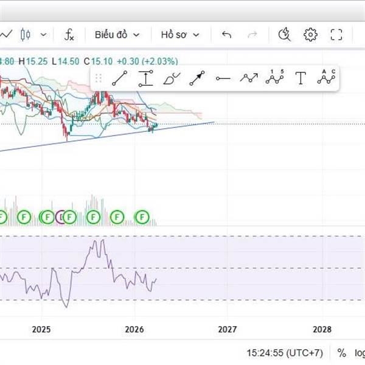
Task: Select the vertical measure drawing tool
Action: (x=146, y=78)
